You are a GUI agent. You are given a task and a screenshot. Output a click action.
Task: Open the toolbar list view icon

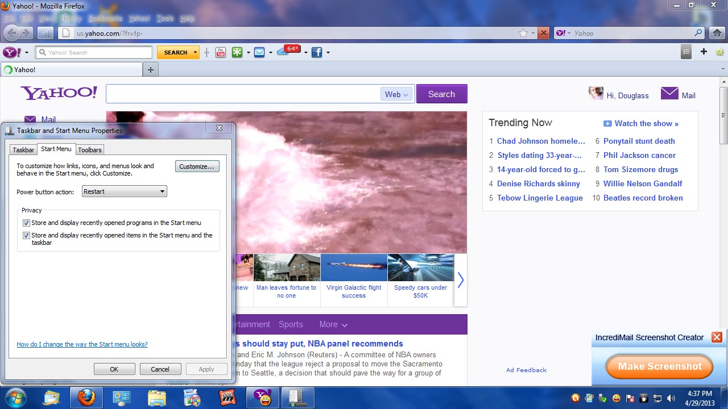[686, 52]
